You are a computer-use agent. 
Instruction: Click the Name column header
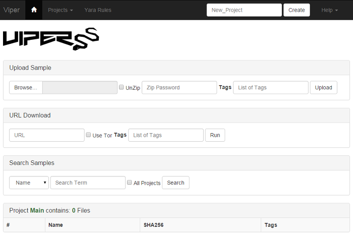pos(55,225)
